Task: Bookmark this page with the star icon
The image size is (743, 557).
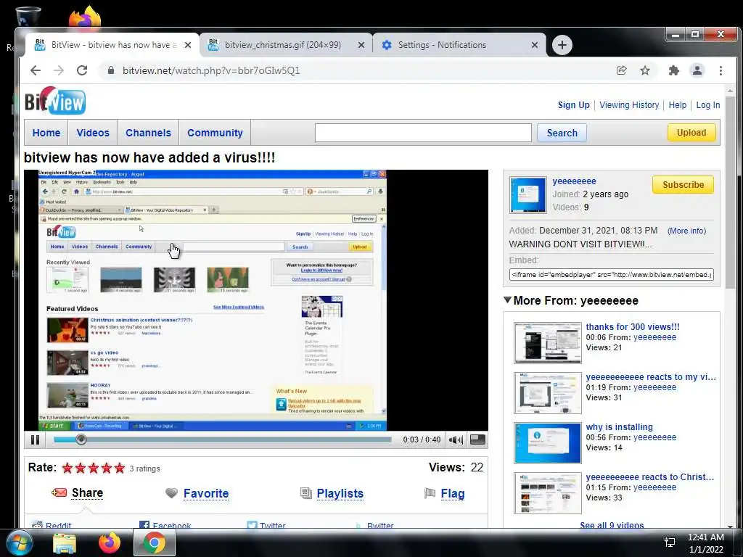Action: pyautogui.click(x=645, y=70)
